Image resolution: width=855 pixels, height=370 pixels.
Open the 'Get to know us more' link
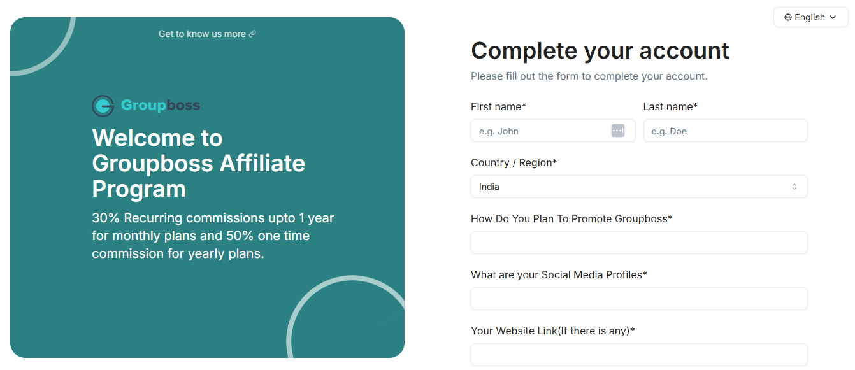point(202,34)
